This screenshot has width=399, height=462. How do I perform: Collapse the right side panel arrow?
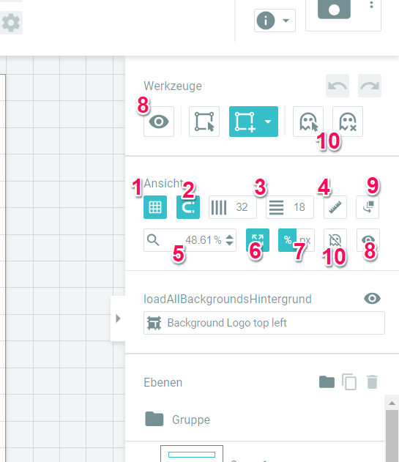click(118, 318)
